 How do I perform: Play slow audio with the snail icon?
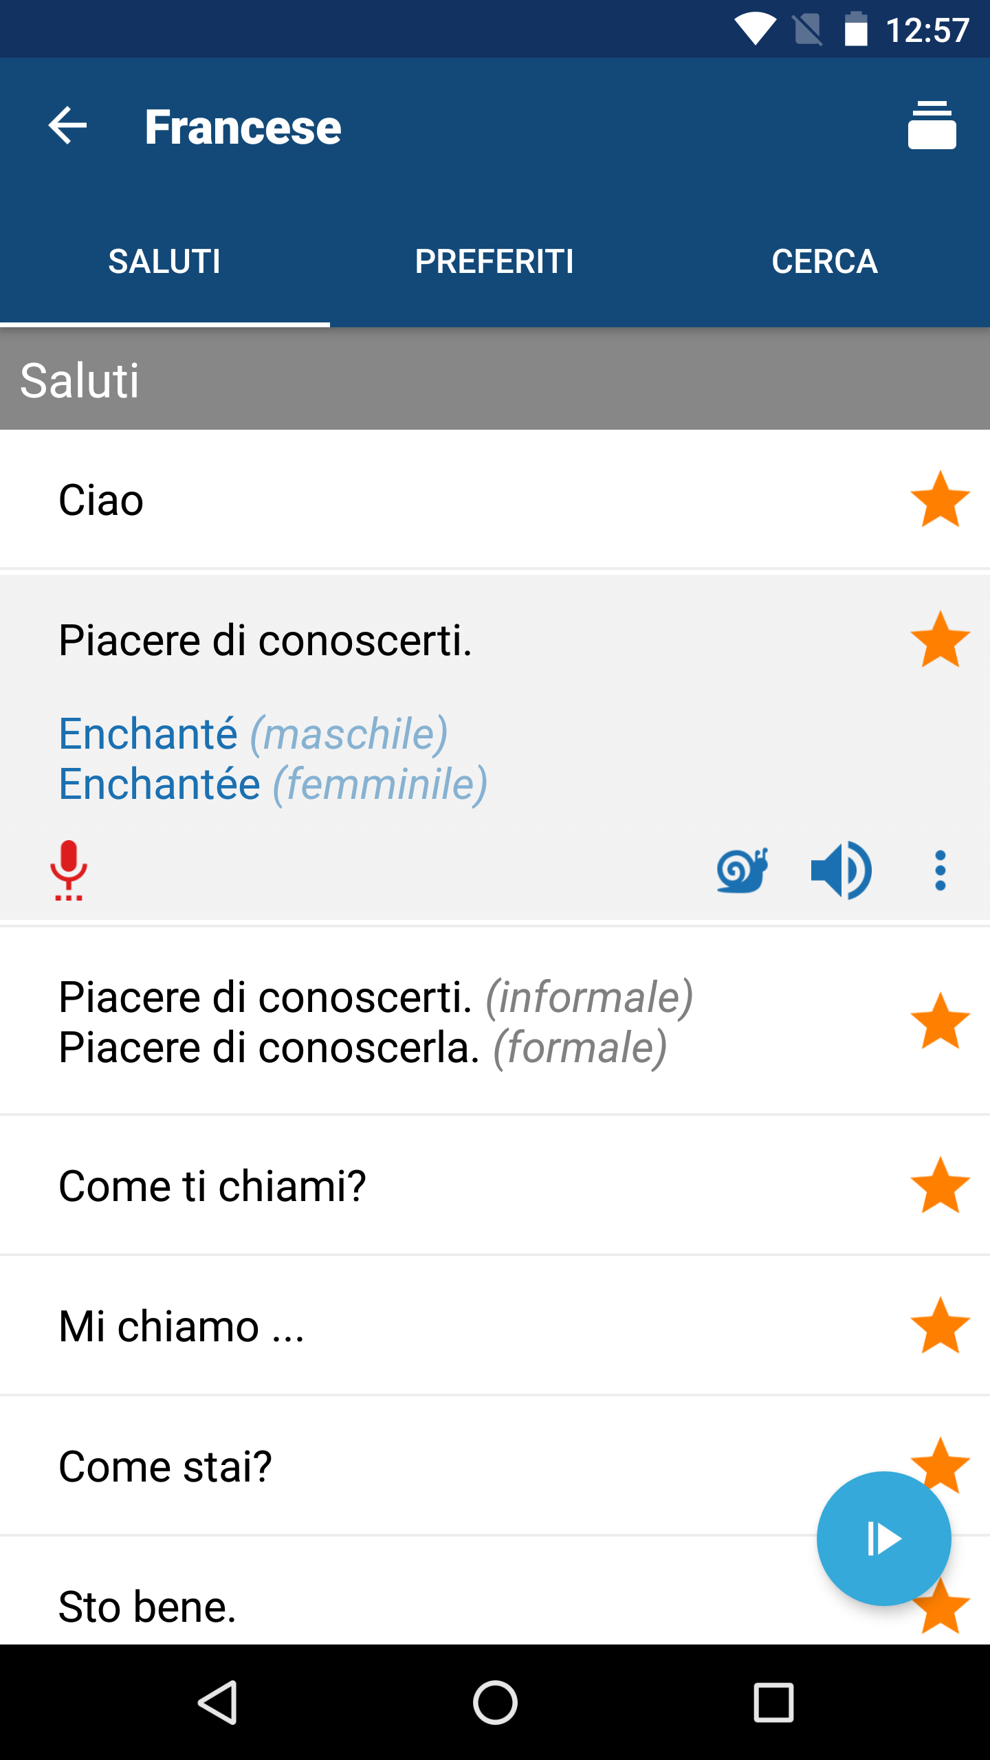(x=742, y=870)
